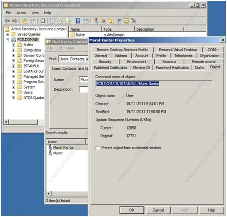Select Murat Kantar in search results
Image resolution: width=227 pixels, height=217 pixels.
tap(63, 148)
